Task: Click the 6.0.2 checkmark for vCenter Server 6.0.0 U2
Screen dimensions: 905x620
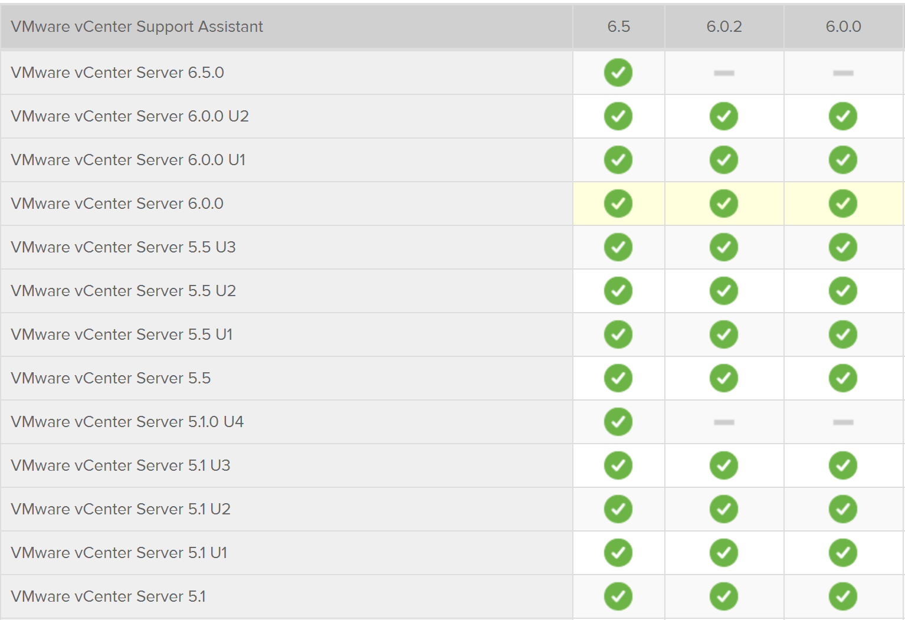Action: (x=724, y=116)
